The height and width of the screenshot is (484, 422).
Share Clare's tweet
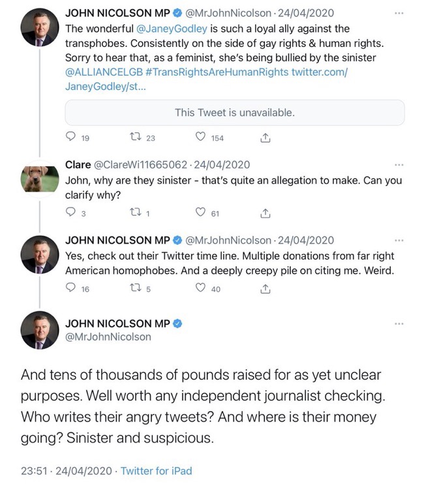pos(265,213)
